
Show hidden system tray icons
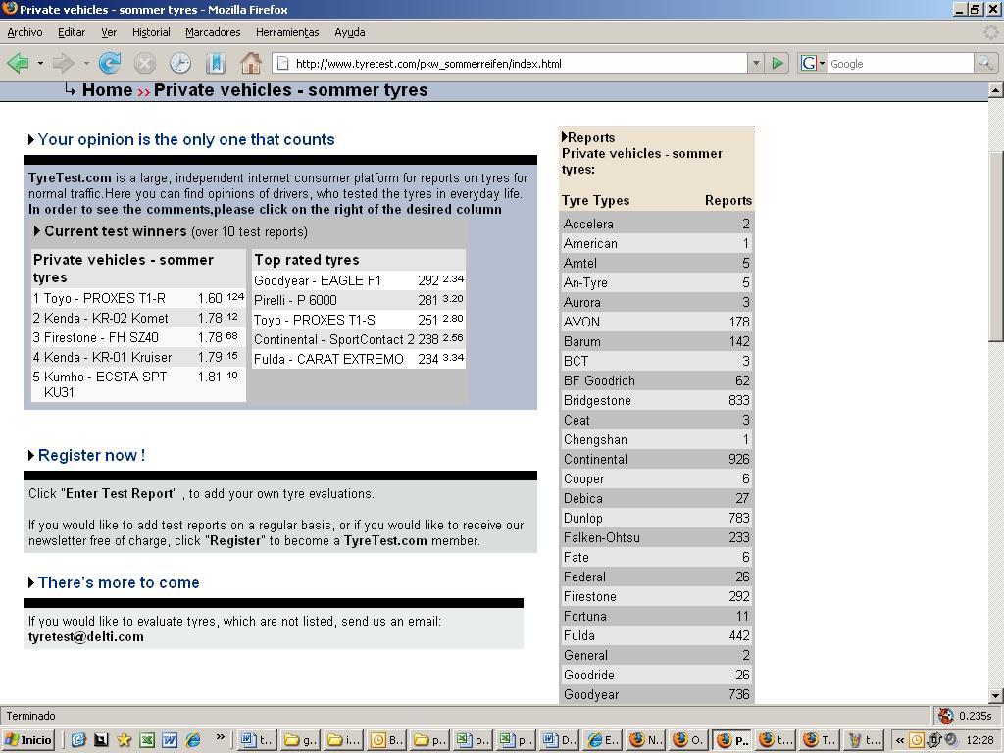point(899,740)
